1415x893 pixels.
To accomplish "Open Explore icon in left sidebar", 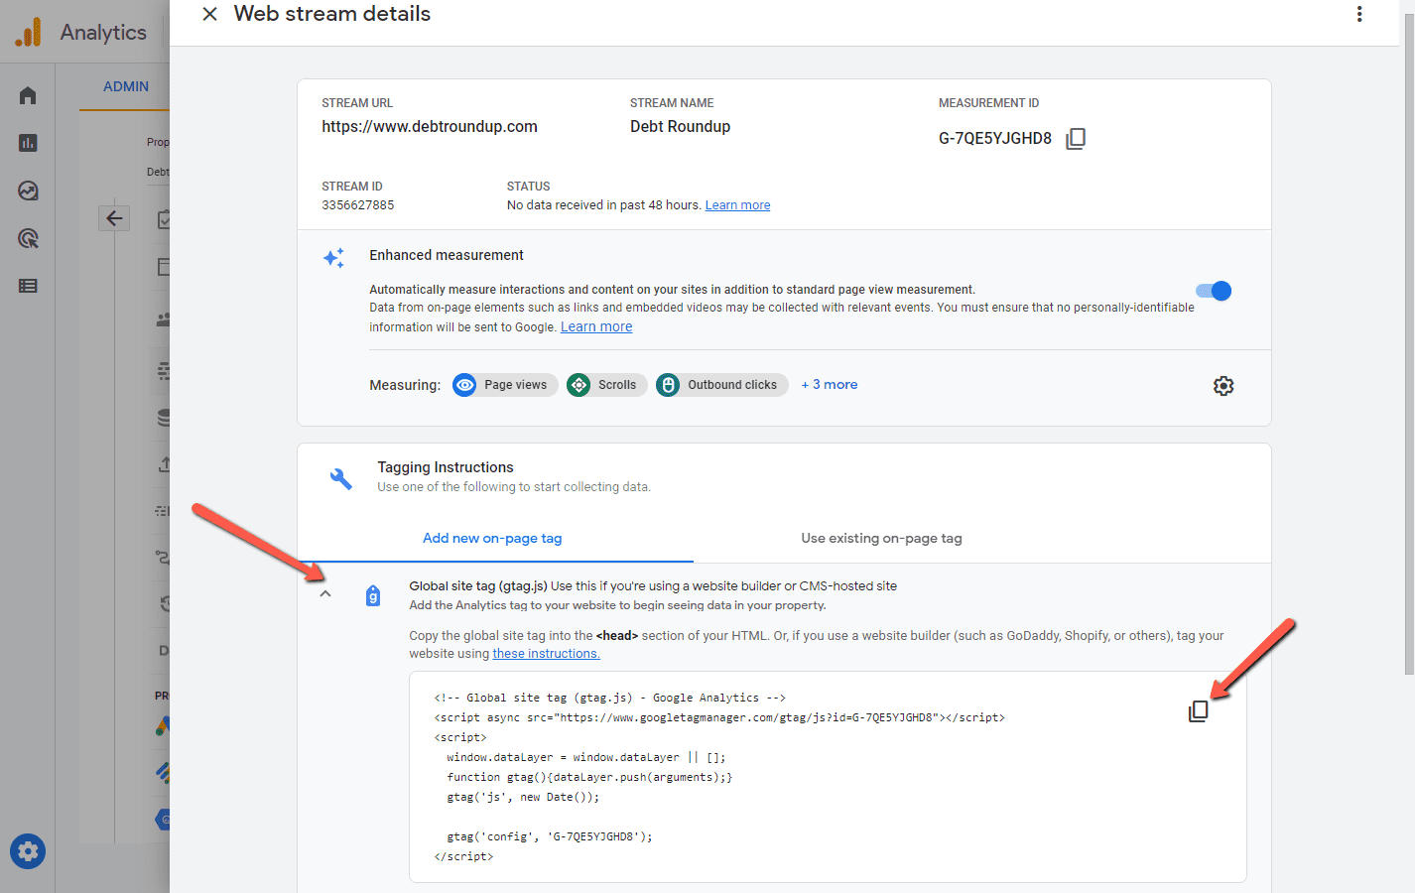I will 28,191.
